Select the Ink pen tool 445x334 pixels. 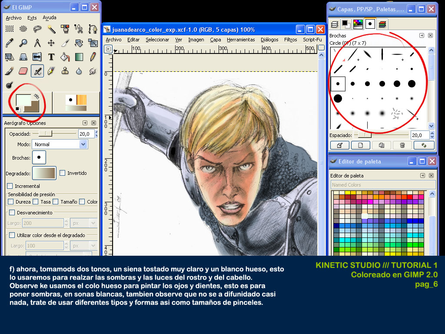click(x=51, y=71)
